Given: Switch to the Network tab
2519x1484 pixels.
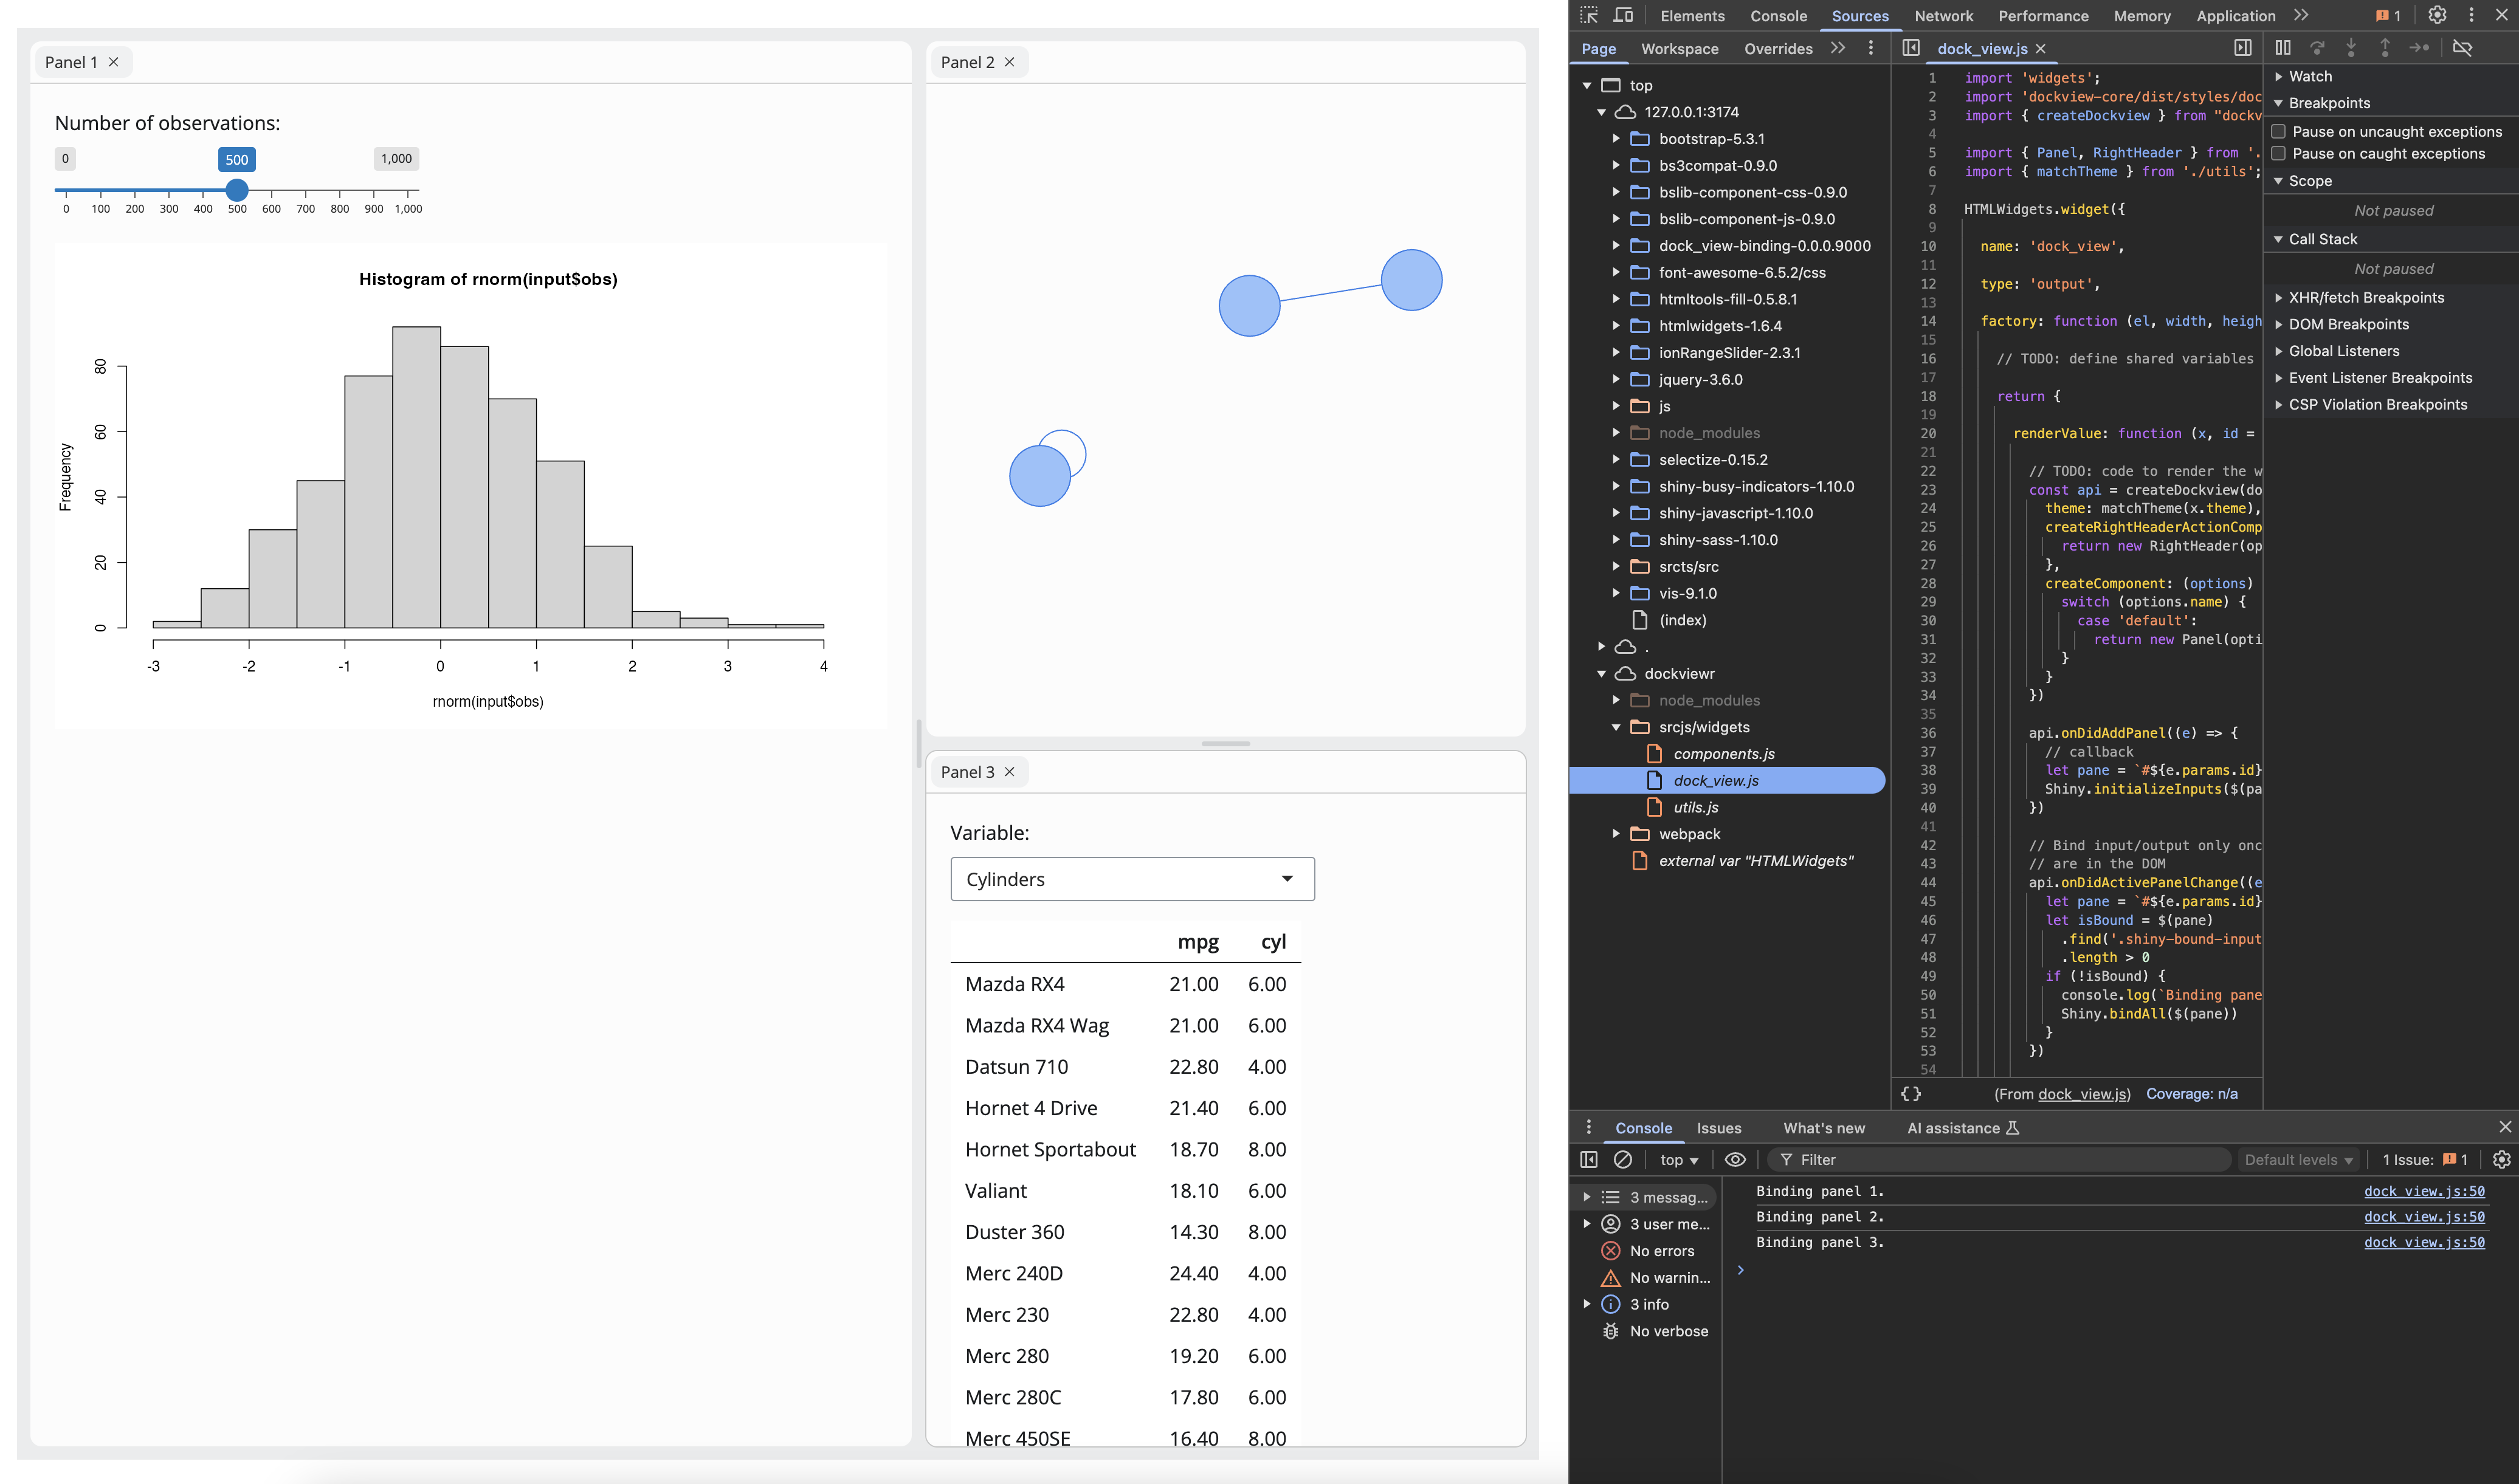Looking at the screenshot, I should [x=1943, y=16].
